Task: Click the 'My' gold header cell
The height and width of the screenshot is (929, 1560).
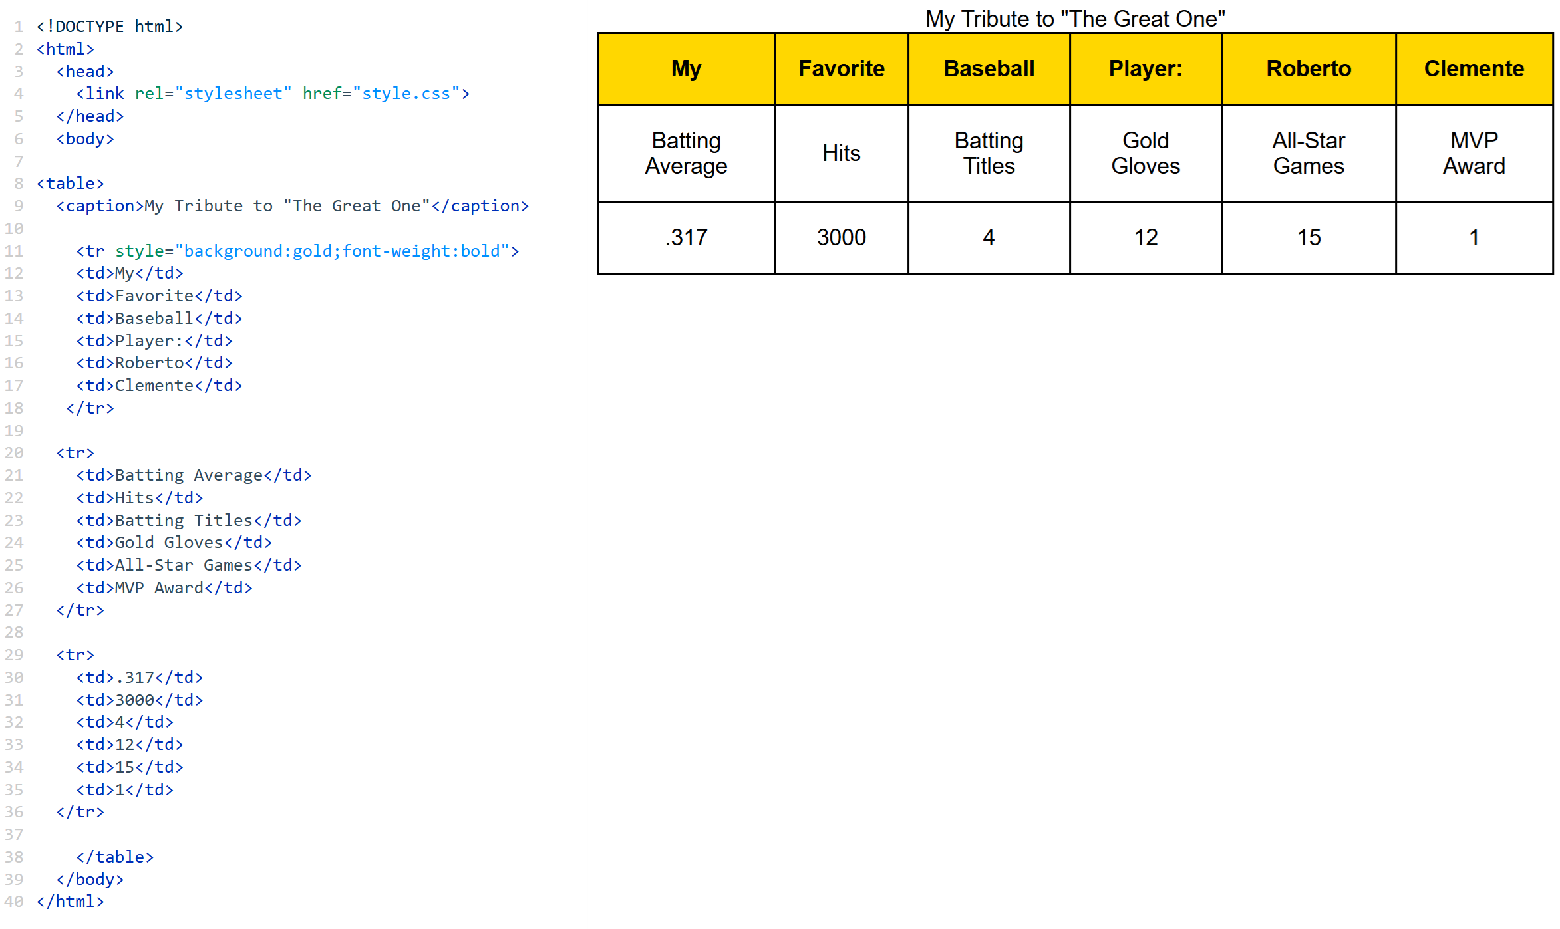Action: click(x=686, y=69)
